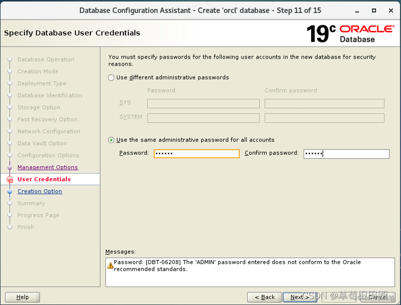Click the 'Fast Recovery Option' step label
The width and height of the screenshot is (401, 305).
pos(47,120)
